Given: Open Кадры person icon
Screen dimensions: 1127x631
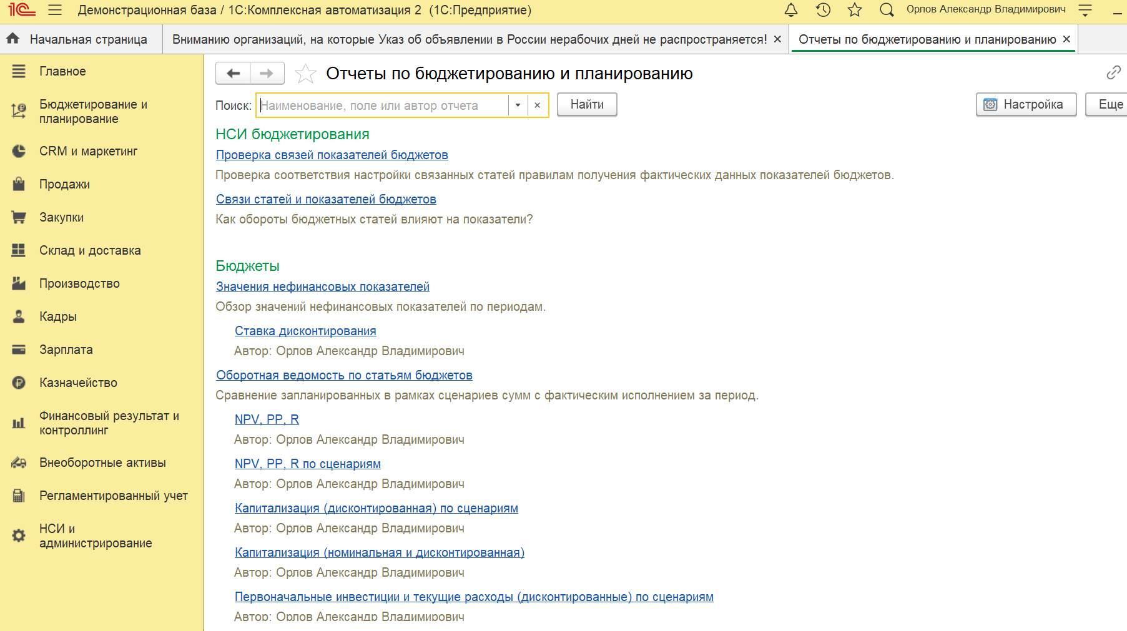Looking at the screenshot, I should click(19, 316).
